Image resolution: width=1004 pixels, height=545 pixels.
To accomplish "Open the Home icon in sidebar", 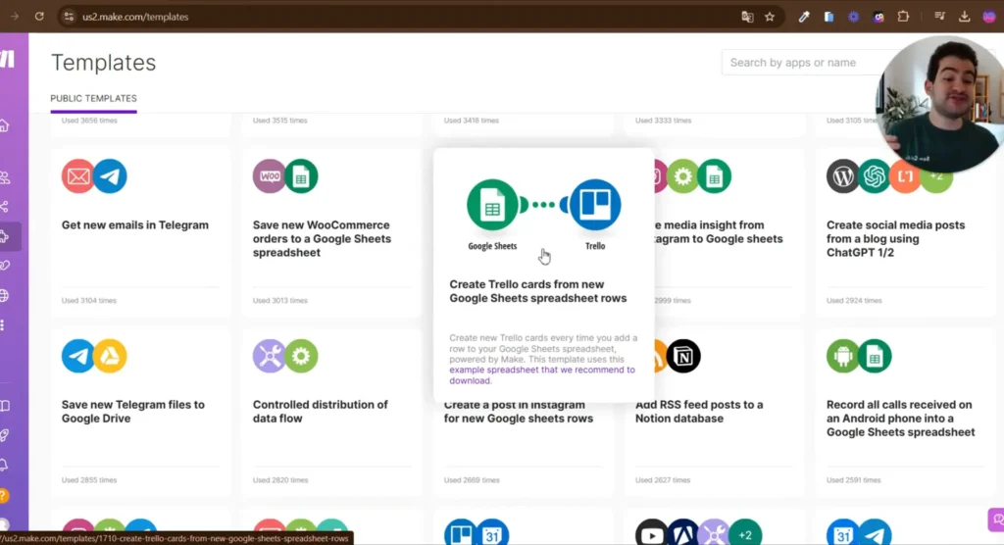I will pos(5,125).
